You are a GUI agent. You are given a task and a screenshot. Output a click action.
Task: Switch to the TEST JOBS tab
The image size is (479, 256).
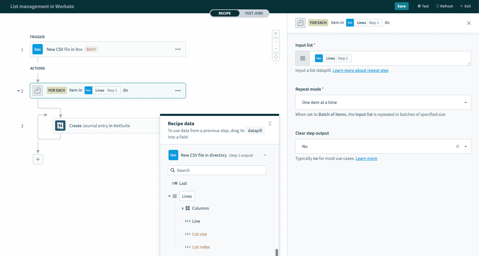pyautogui.click(x=254, y=13)
